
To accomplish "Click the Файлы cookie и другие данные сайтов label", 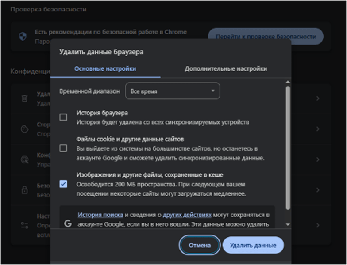I will pyautogui.click(x=130, y=139).
